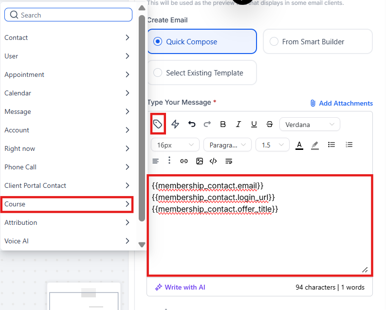The height and width of the screenshot is (310, 386).
Task: Undo the last edit in editor
Action: point(192,124)
